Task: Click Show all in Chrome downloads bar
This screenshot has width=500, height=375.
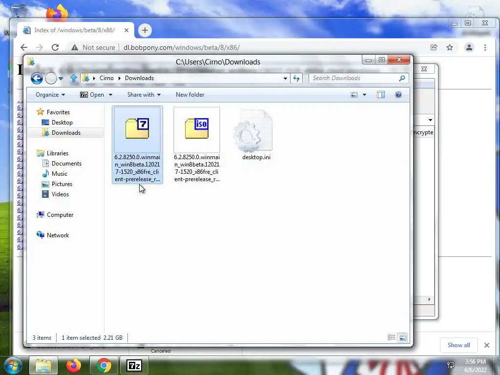Action: pyautogui.click(x=458, y=345)
